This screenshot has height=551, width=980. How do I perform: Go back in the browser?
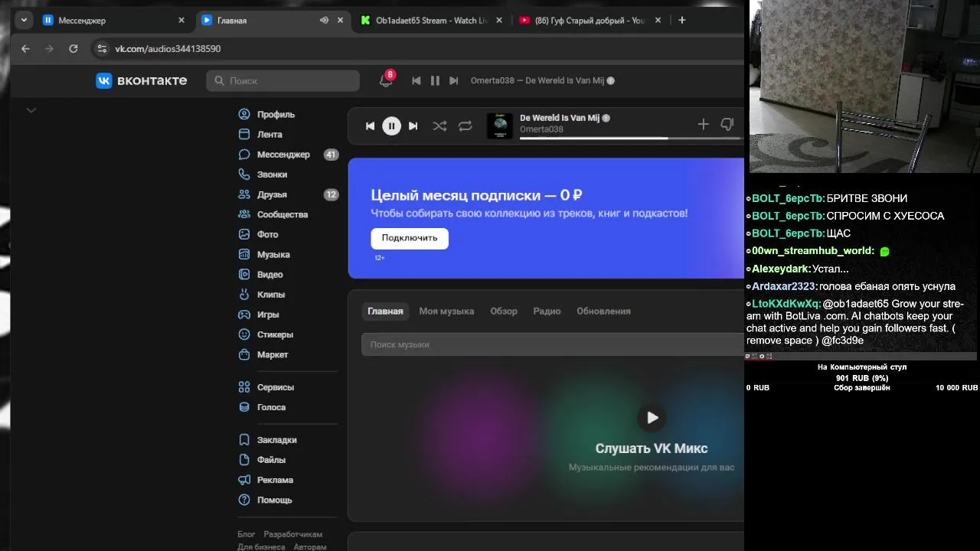[x=25, y=48]
